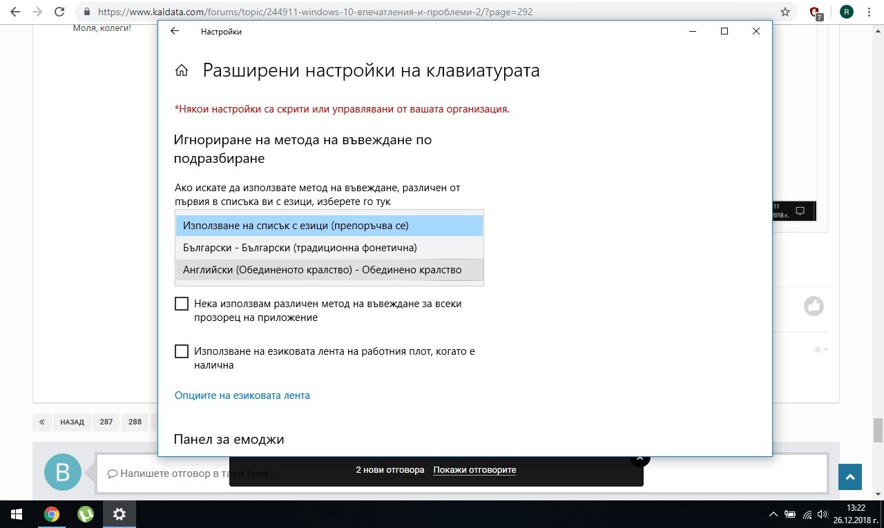Viewport: 884px width, 528px height.
Task: Click '2 нови отговора' notification text
Action: tap(390, 470)
